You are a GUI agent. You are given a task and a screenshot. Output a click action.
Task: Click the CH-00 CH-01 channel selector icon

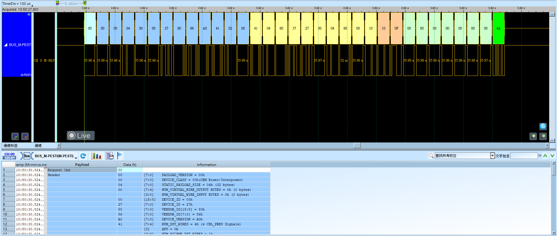(10, 156)
